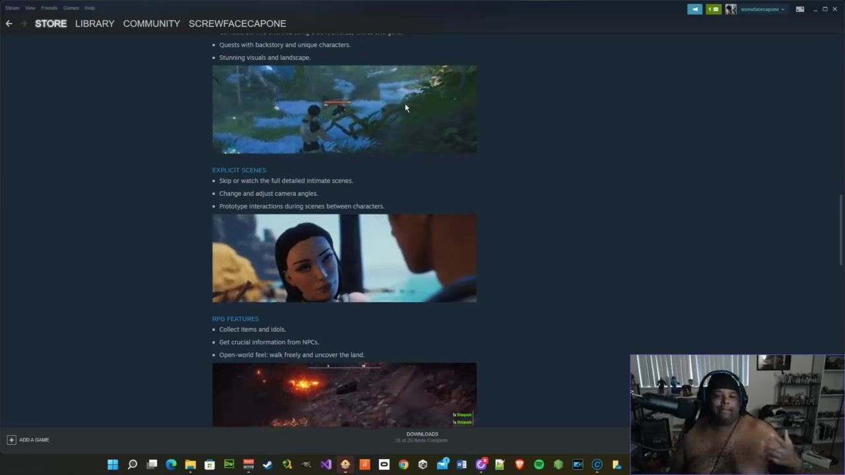The image size is (845, 475).
Task: Open Visual Studio from the taskbar
Action: pyautogui.click(x=325, y=464)
